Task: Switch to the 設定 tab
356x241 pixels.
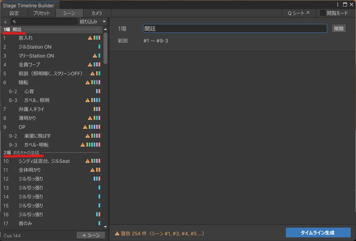Action: tap(14, 13)
